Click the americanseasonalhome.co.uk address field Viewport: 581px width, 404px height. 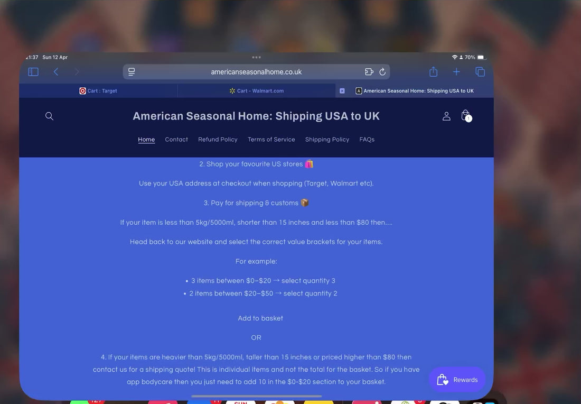(x=256, y=71)
